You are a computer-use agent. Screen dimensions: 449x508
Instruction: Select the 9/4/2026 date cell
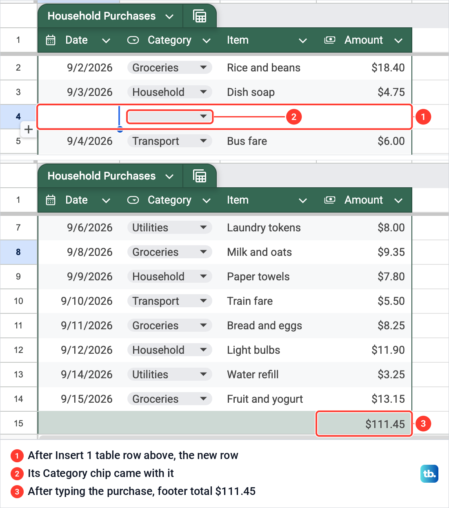pyautogui.click(x=79, y=141)
